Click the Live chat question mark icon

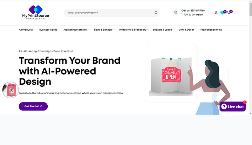pyautogui.click(x=224, y=106)
